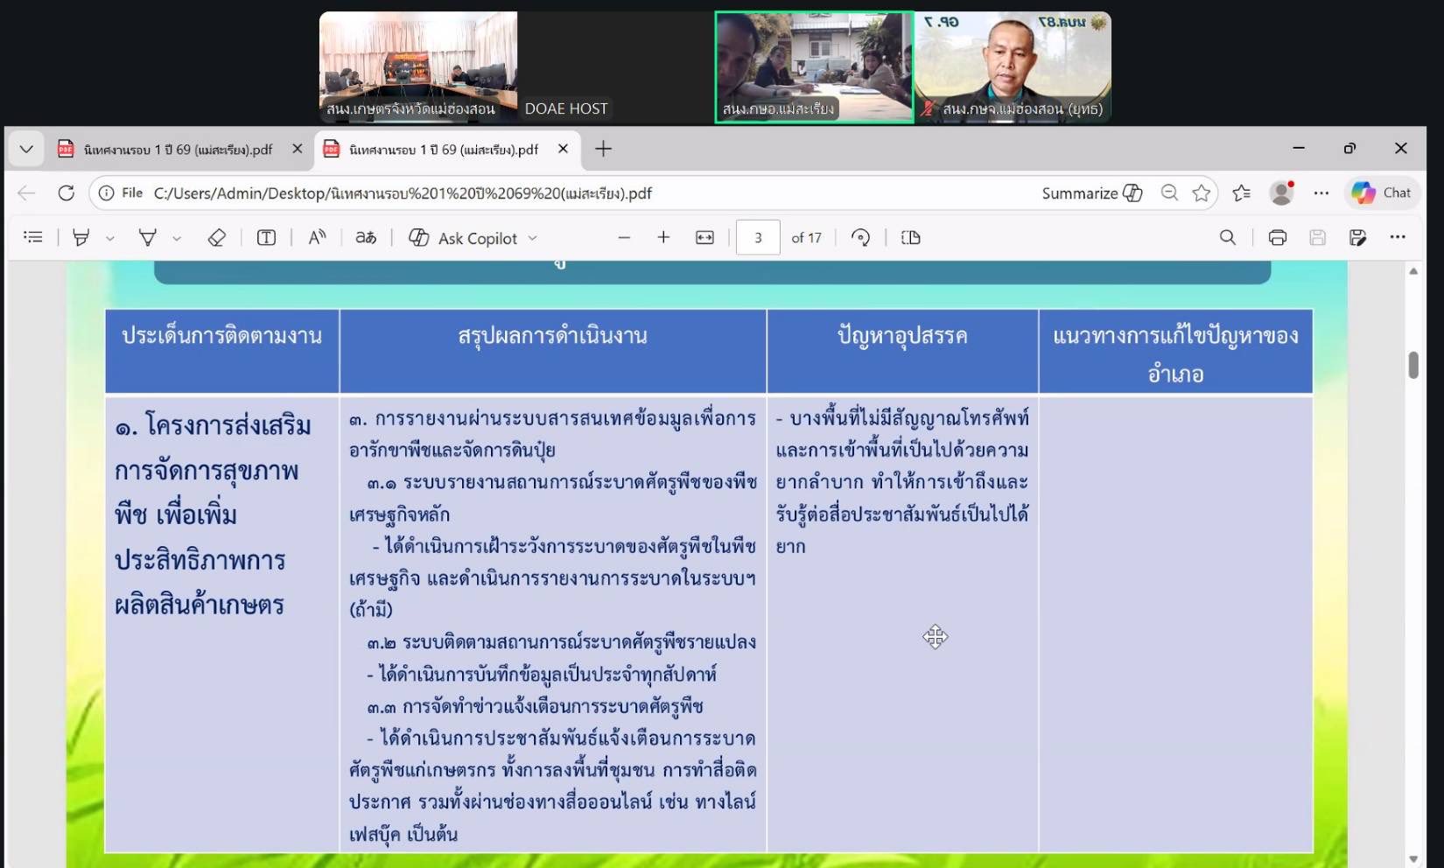Toggle the Page view layout button
This screenshot has width=1444, height=868.
coord(910,238)
